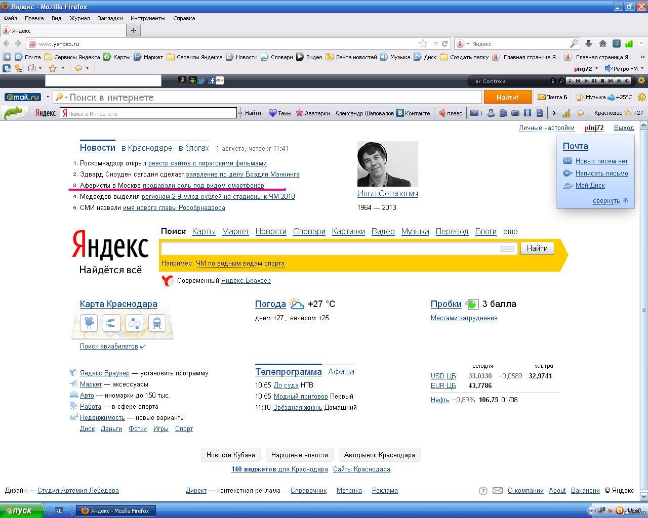Image resolution: width=648 pixels, height=518 pixels.
Task: Click the signal bars icon in Yandex bar
Action: [566, 113]
